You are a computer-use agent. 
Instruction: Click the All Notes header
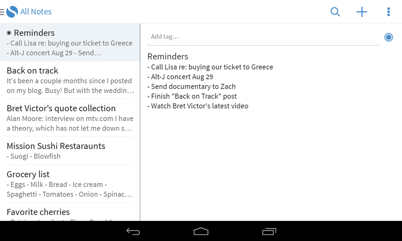36,11
